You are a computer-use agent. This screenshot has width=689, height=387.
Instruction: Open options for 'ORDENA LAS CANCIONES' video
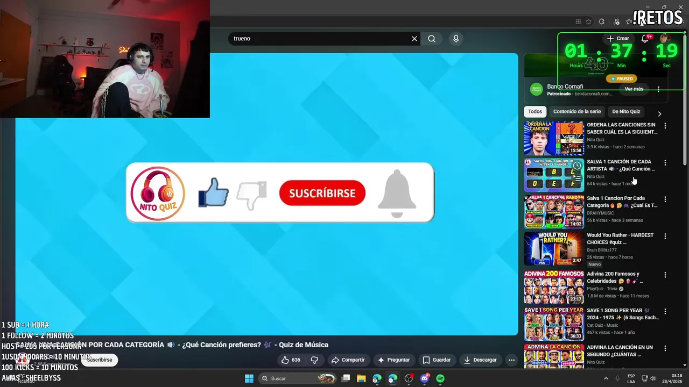pos(665,126)
